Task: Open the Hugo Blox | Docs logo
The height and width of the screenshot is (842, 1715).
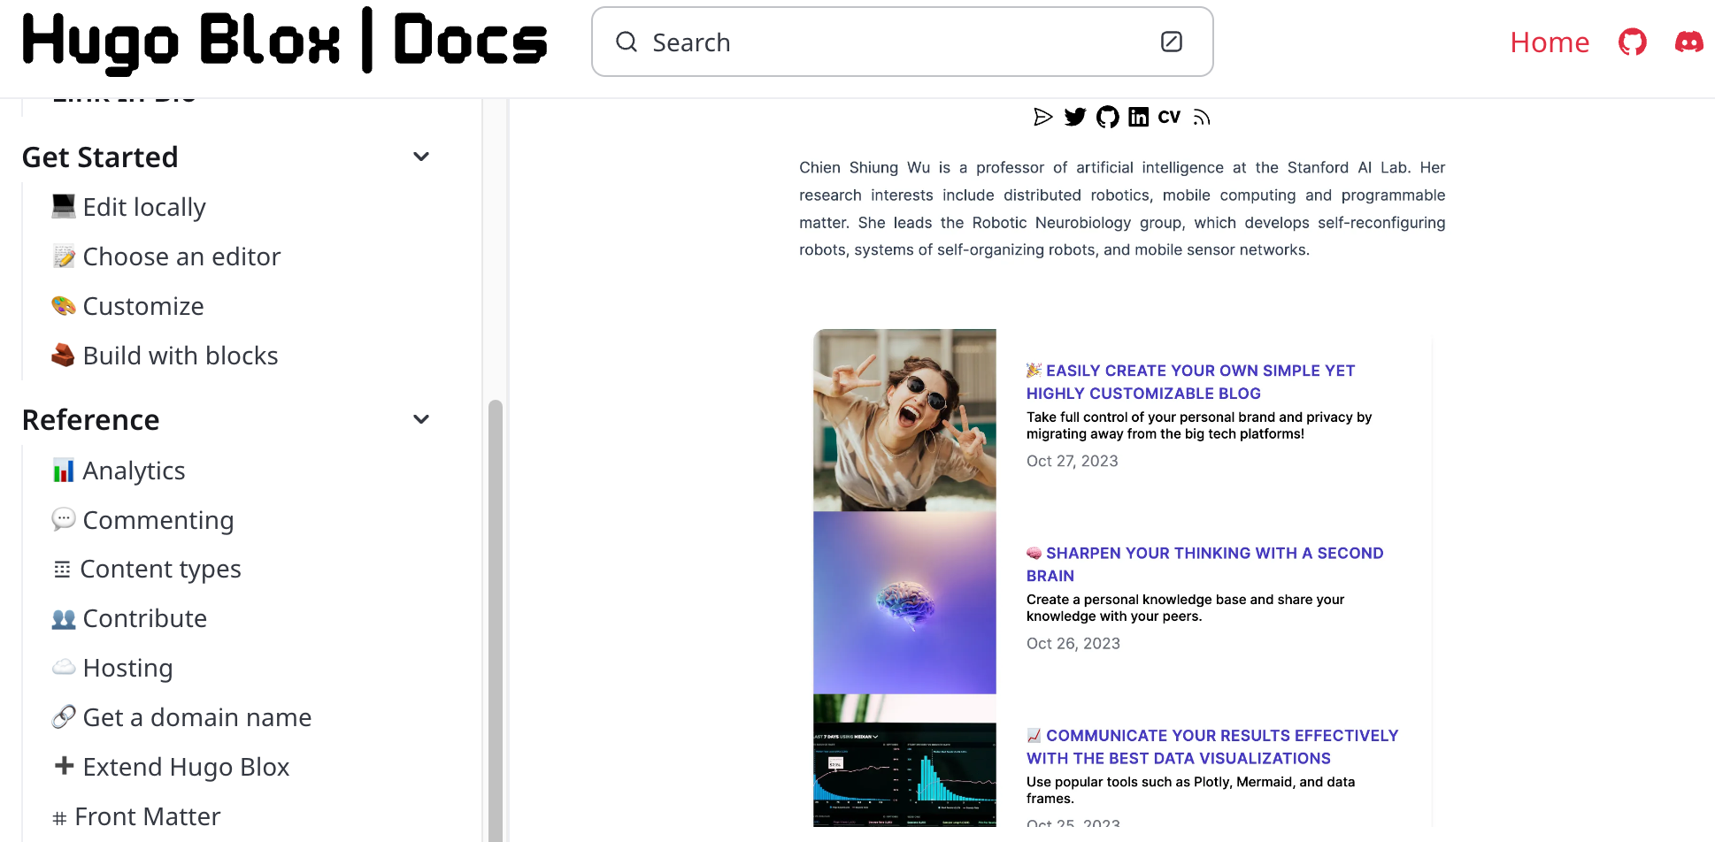Action: (285, 42)
